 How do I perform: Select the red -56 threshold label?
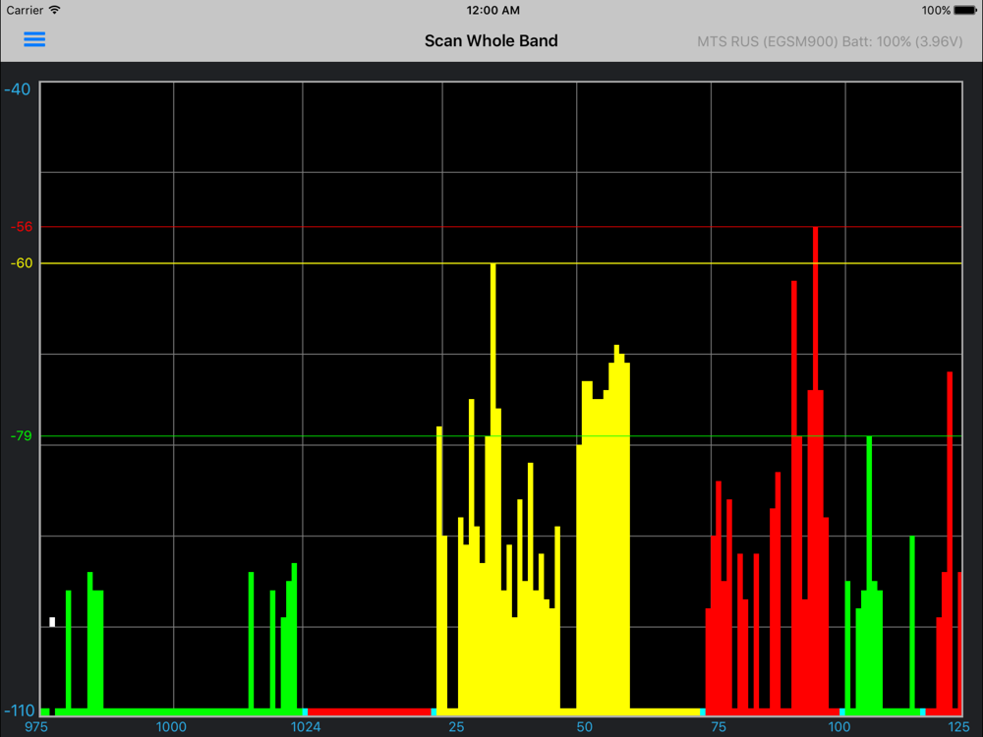click(22, 227)
